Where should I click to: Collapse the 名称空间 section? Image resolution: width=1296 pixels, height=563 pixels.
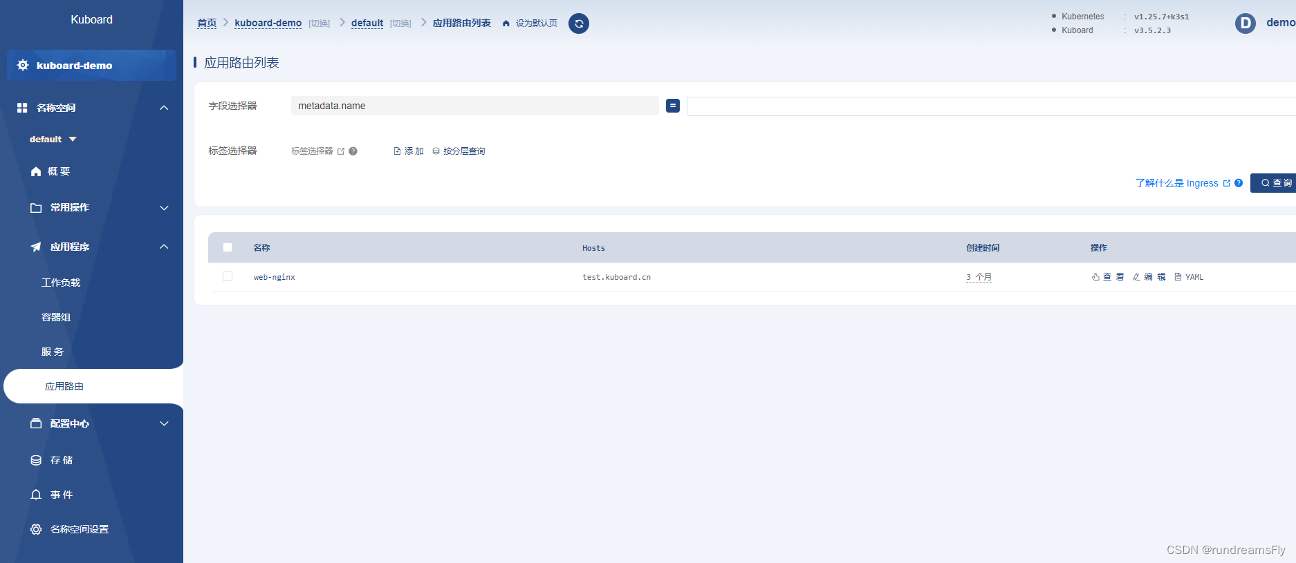[164, 108]
